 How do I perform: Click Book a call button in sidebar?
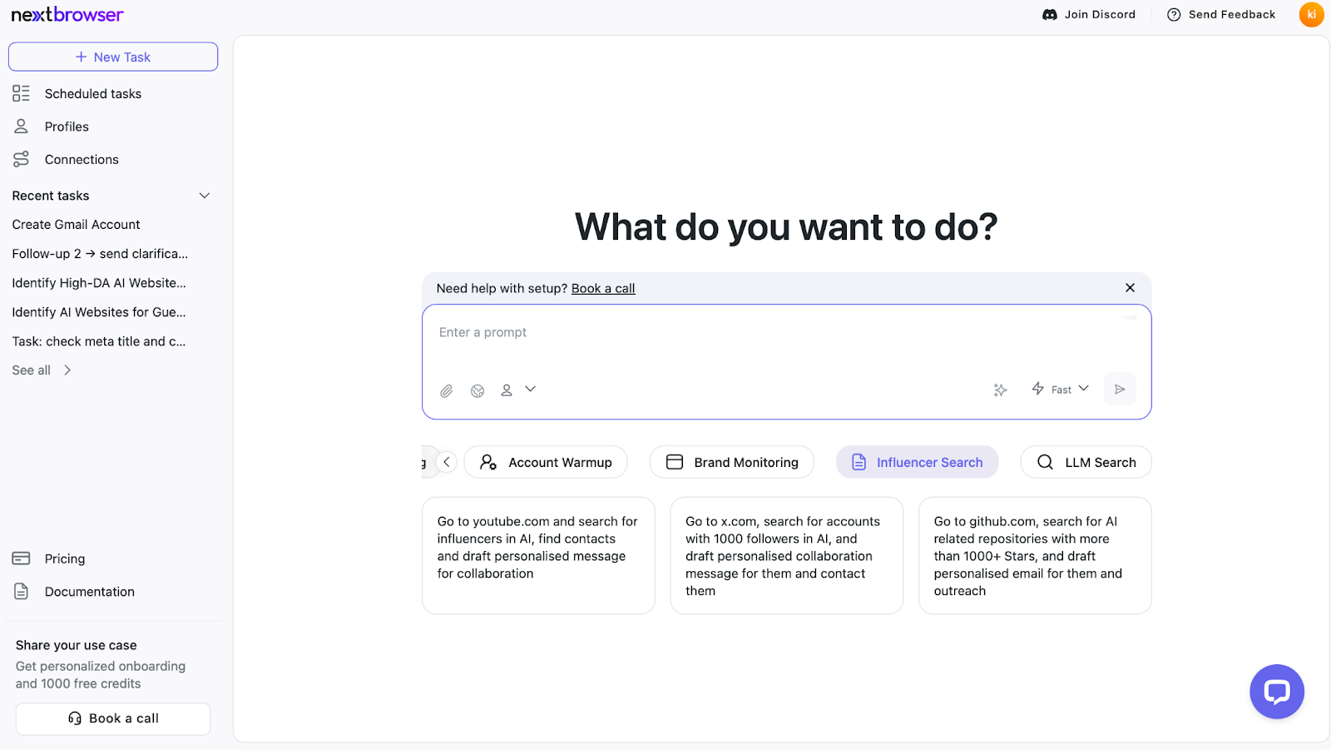click(113, 718)
